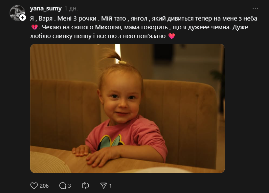Viewport: 269px width, 193px height.
Task: Open the yana_sumy profile avatar
Action: coord(17,13)
